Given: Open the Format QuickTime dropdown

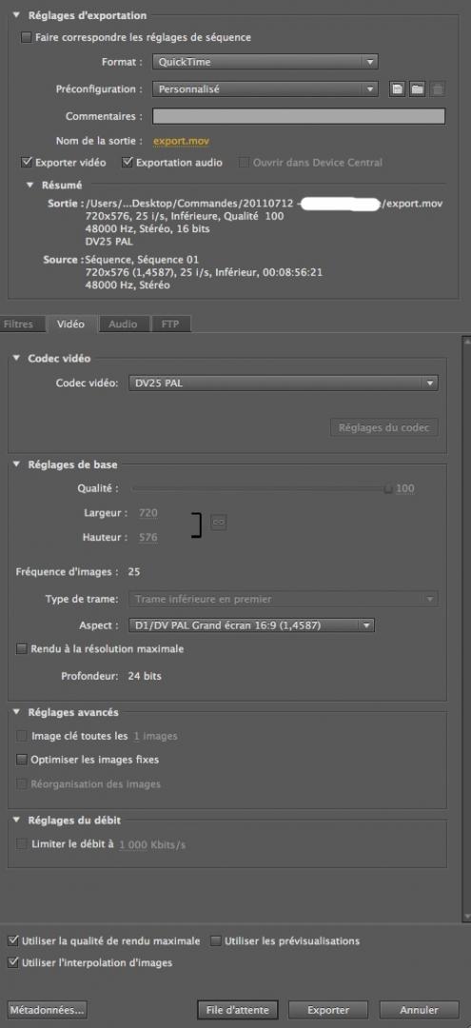Looking at the screenshot, I should (265, 62).
